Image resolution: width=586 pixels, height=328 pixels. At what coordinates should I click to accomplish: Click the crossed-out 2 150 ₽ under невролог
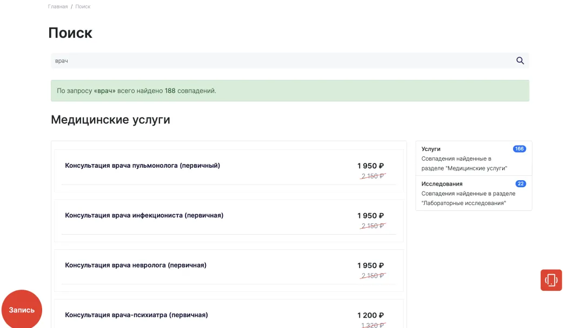[372, 275]
